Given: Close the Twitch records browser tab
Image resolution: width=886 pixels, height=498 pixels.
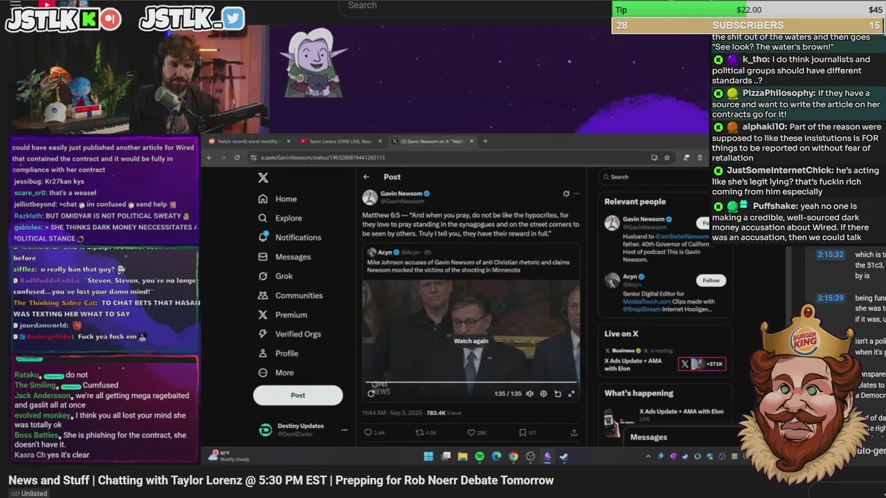Looking at the screenshot, I should (x=289, y=141).
